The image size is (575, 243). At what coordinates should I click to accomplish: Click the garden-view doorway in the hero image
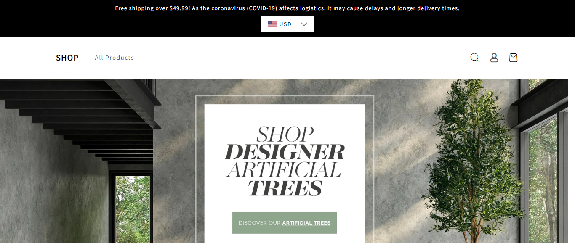[x=132, y=209]
